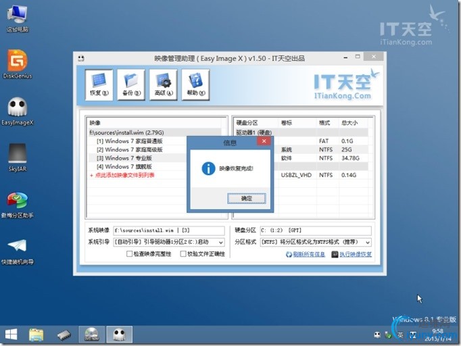The width and height of the screenshot is (461, 346).
Task: Click the 格式 column header
Action: click(328, 123)
